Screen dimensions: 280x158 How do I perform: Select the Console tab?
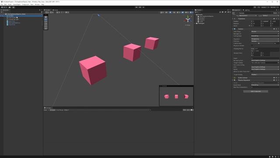tap(48, 108)
